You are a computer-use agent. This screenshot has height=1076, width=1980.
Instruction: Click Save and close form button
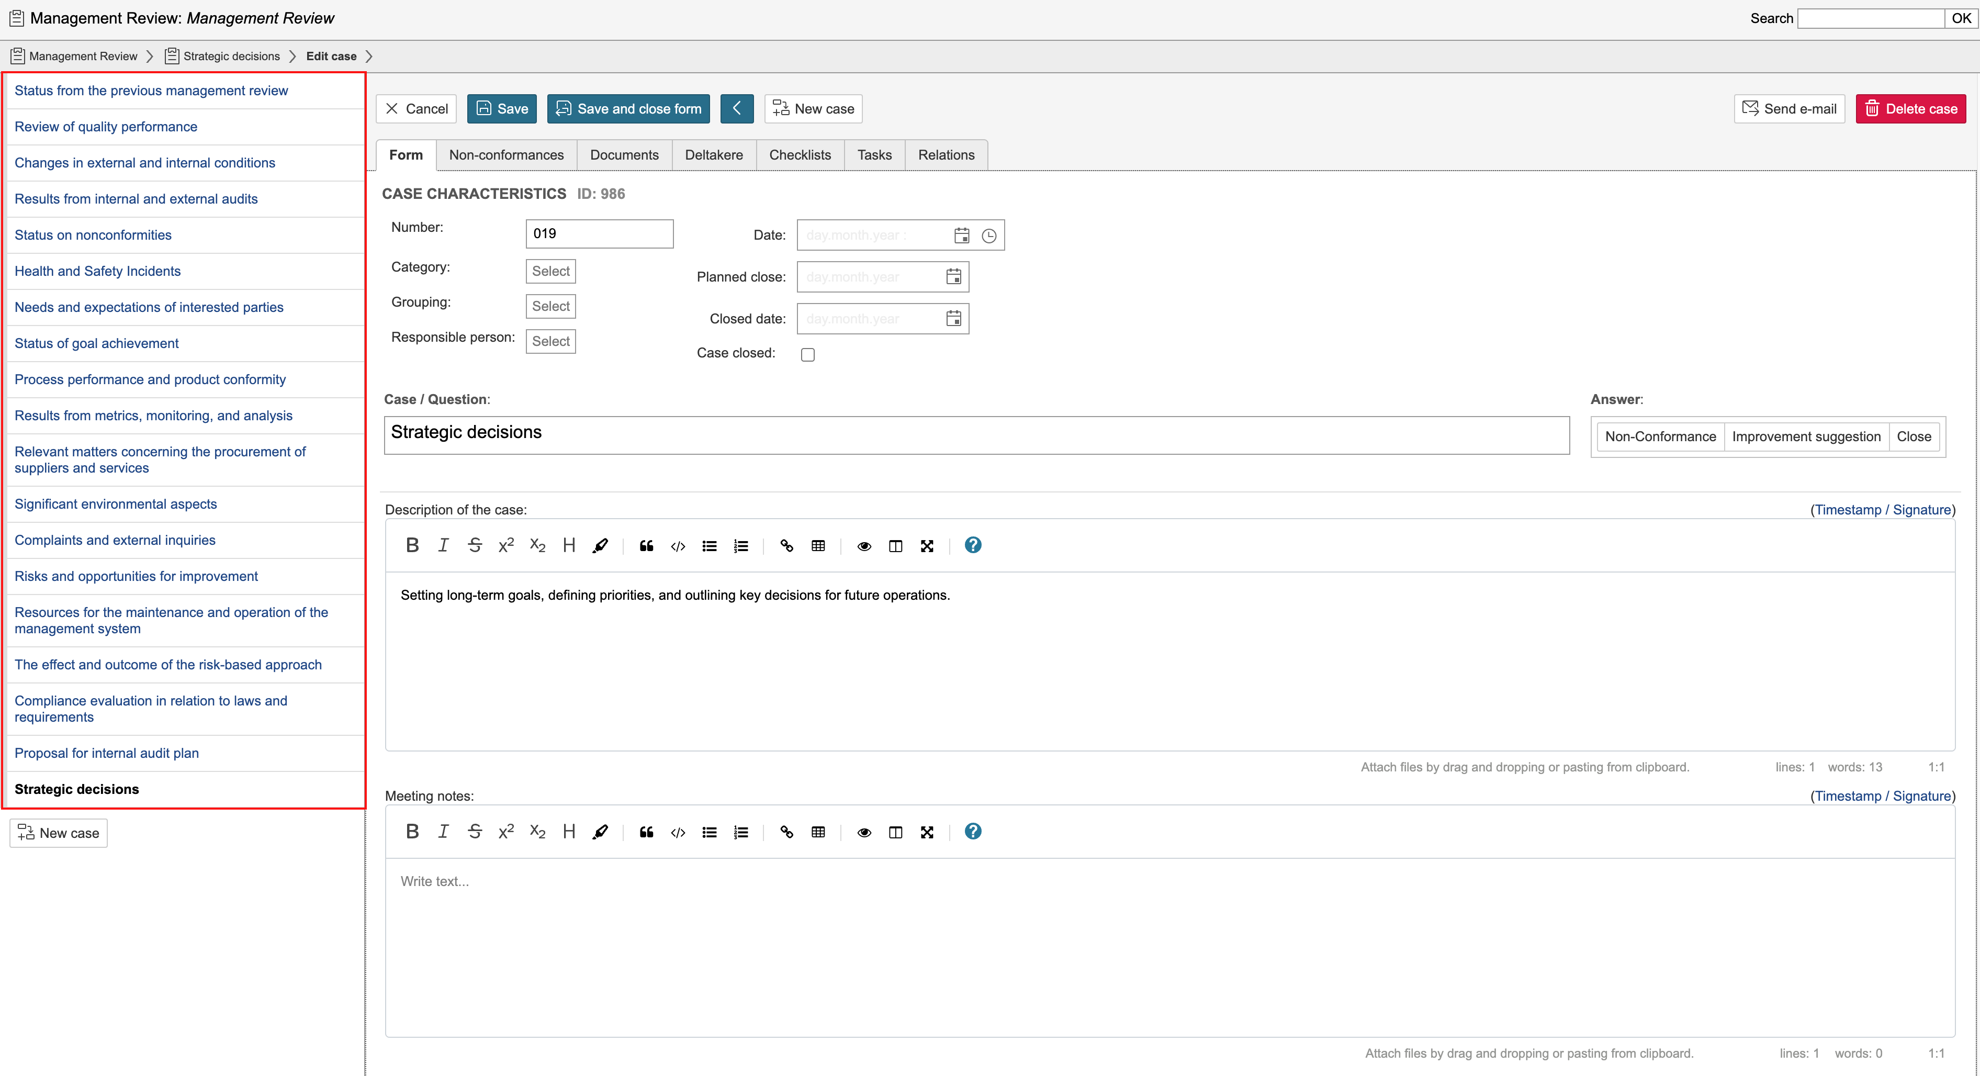point(628,109)
